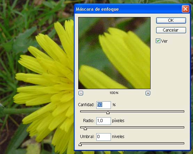
Task: Click the Umbral niveles input field
Action: point(104,137)
